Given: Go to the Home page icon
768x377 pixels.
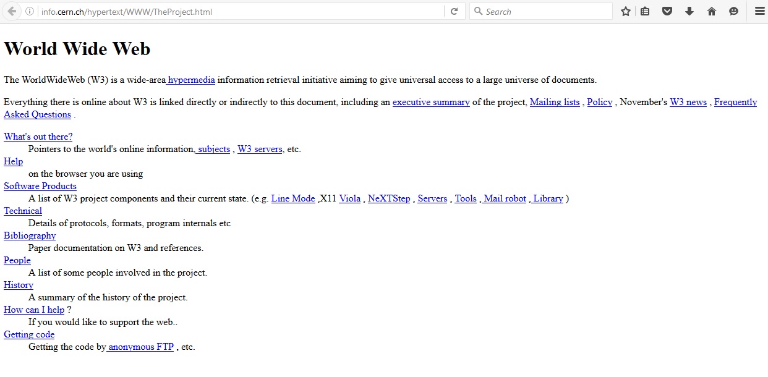Looking at the screenshot, I should coord(712,11).
